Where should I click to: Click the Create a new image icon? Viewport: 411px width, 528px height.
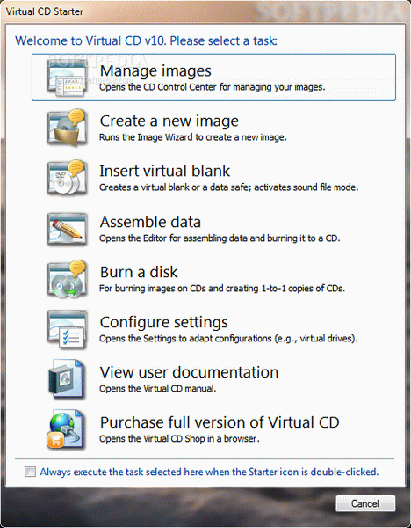(68, 128)
